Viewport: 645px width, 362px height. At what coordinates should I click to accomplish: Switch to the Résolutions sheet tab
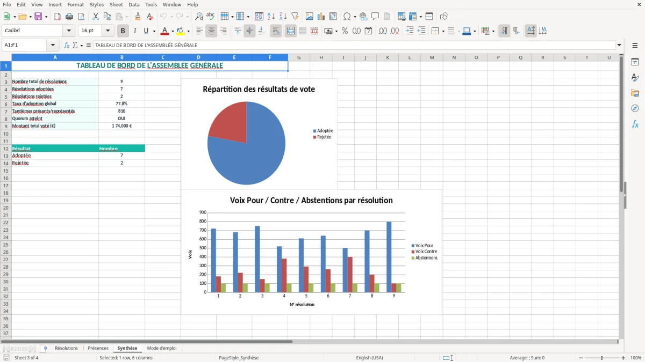pyautogui.click(x=66, y=349)
